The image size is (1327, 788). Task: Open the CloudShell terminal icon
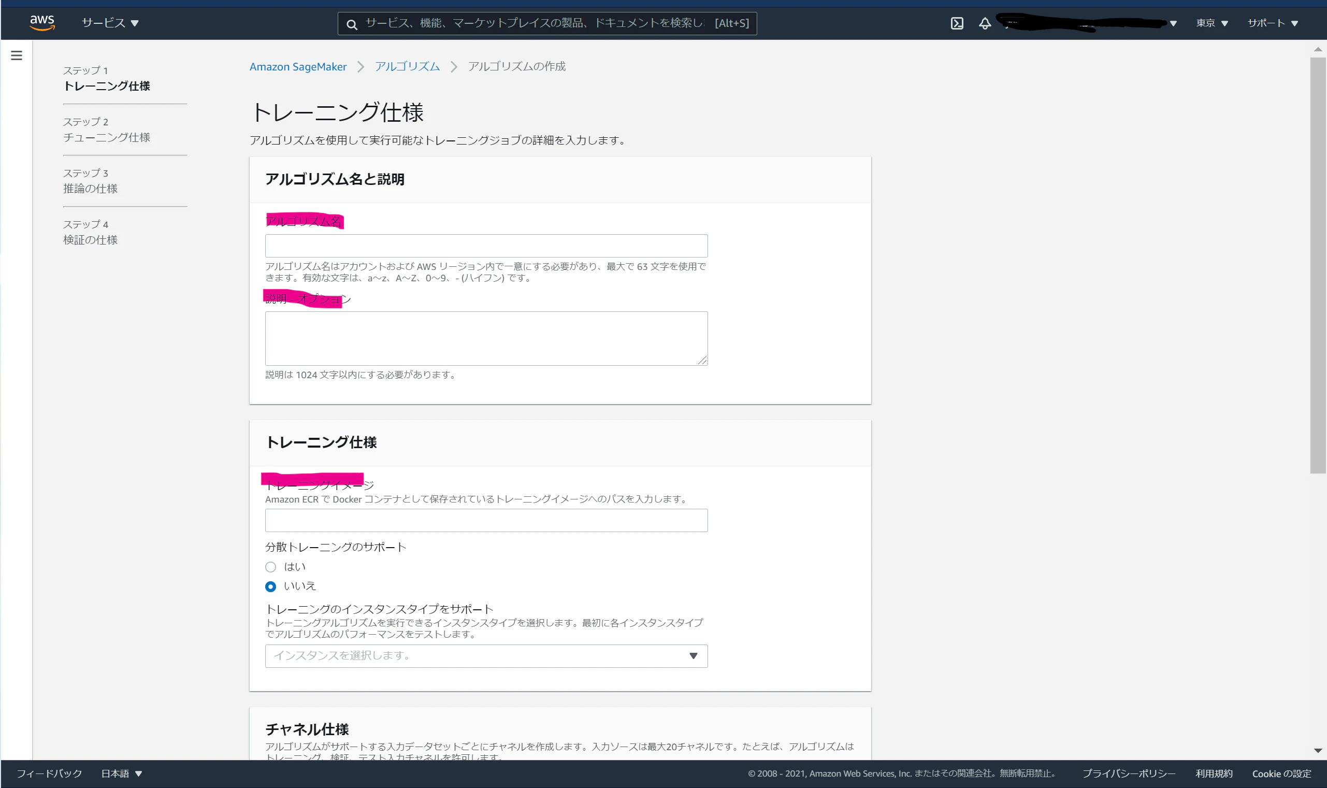click(957, 23)
